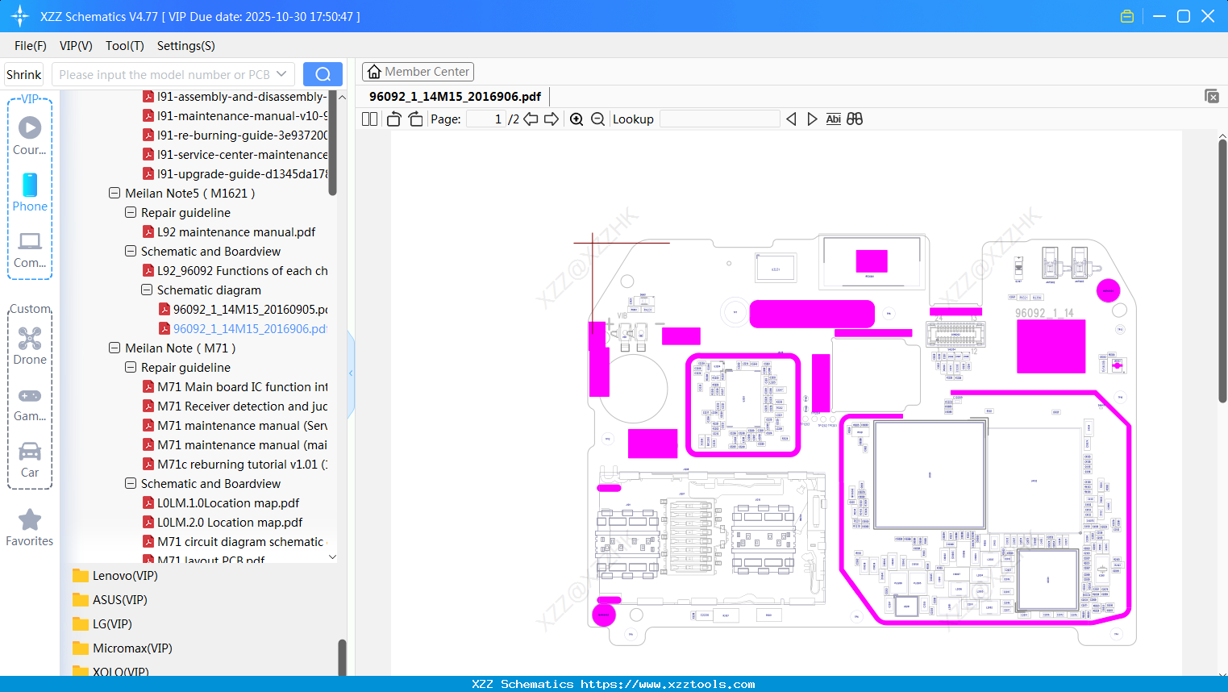Go to the previous page arrow
This screenshot has height=692, width=1228.
pyautogui.click(x=531, y=119)
